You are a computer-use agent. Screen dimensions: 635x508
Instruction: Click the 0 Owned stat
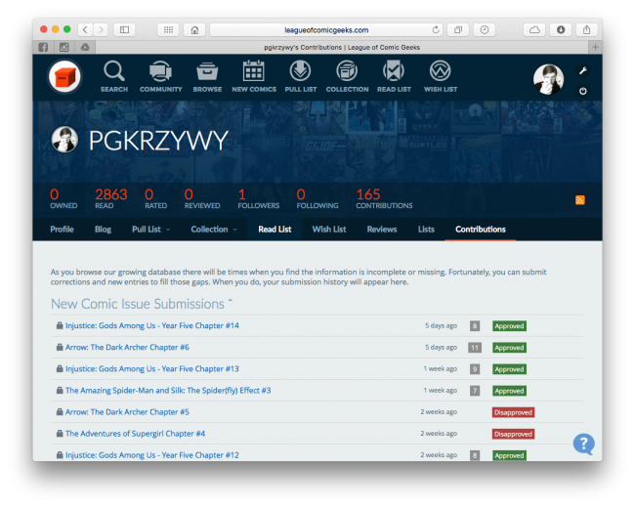click(x=63, y=199)
